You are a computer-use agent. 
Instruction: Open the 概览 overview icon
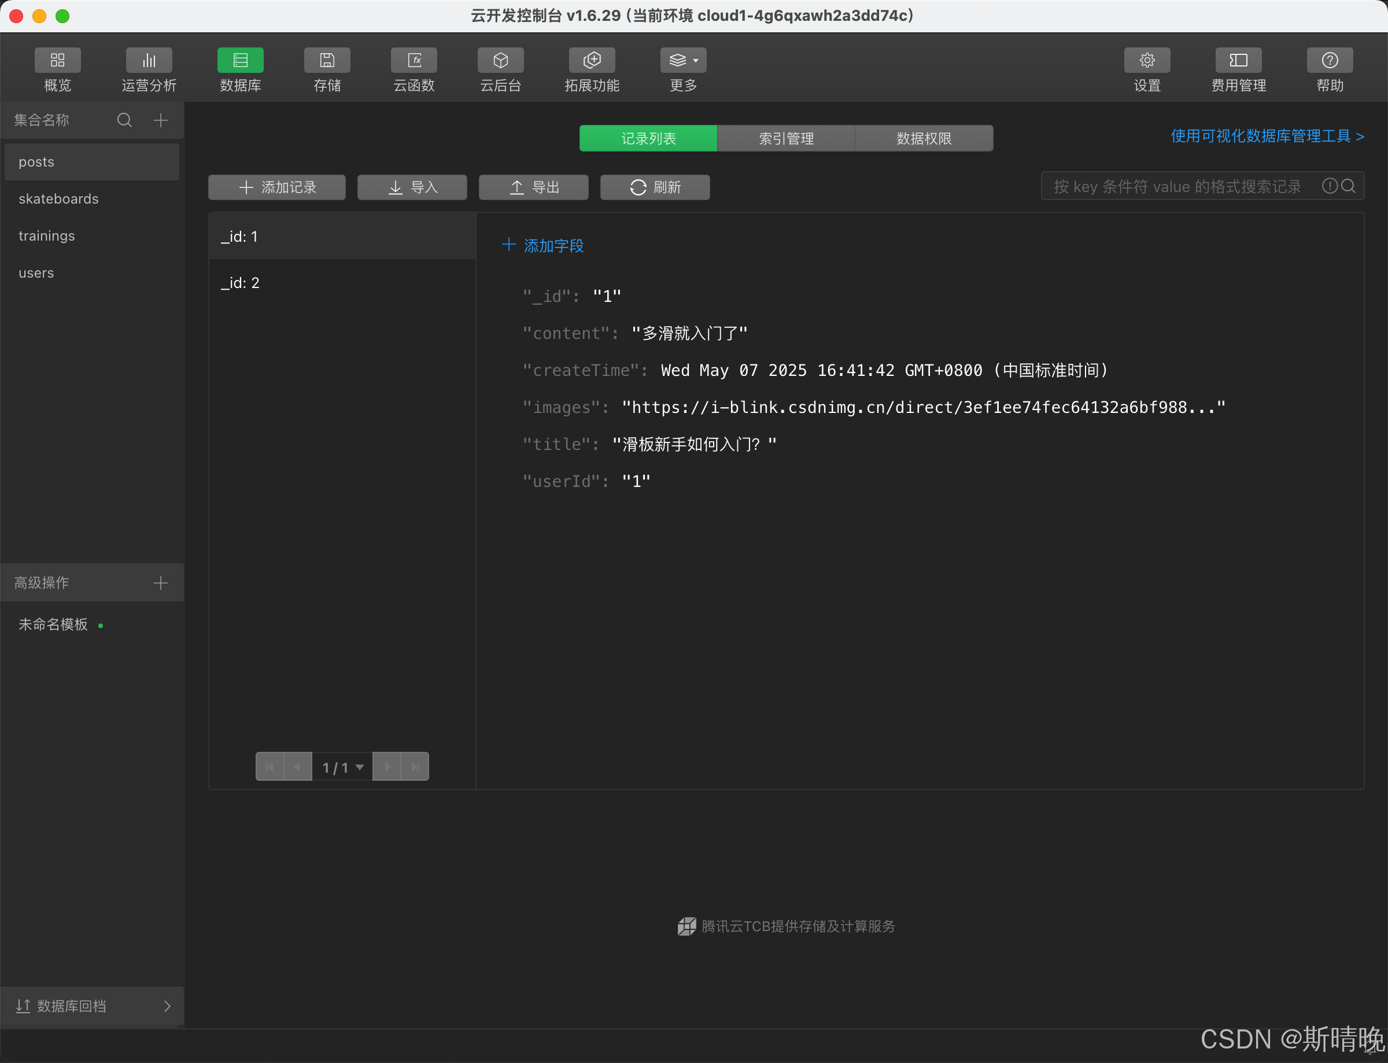pyautogui.click(x=57, y=61)
